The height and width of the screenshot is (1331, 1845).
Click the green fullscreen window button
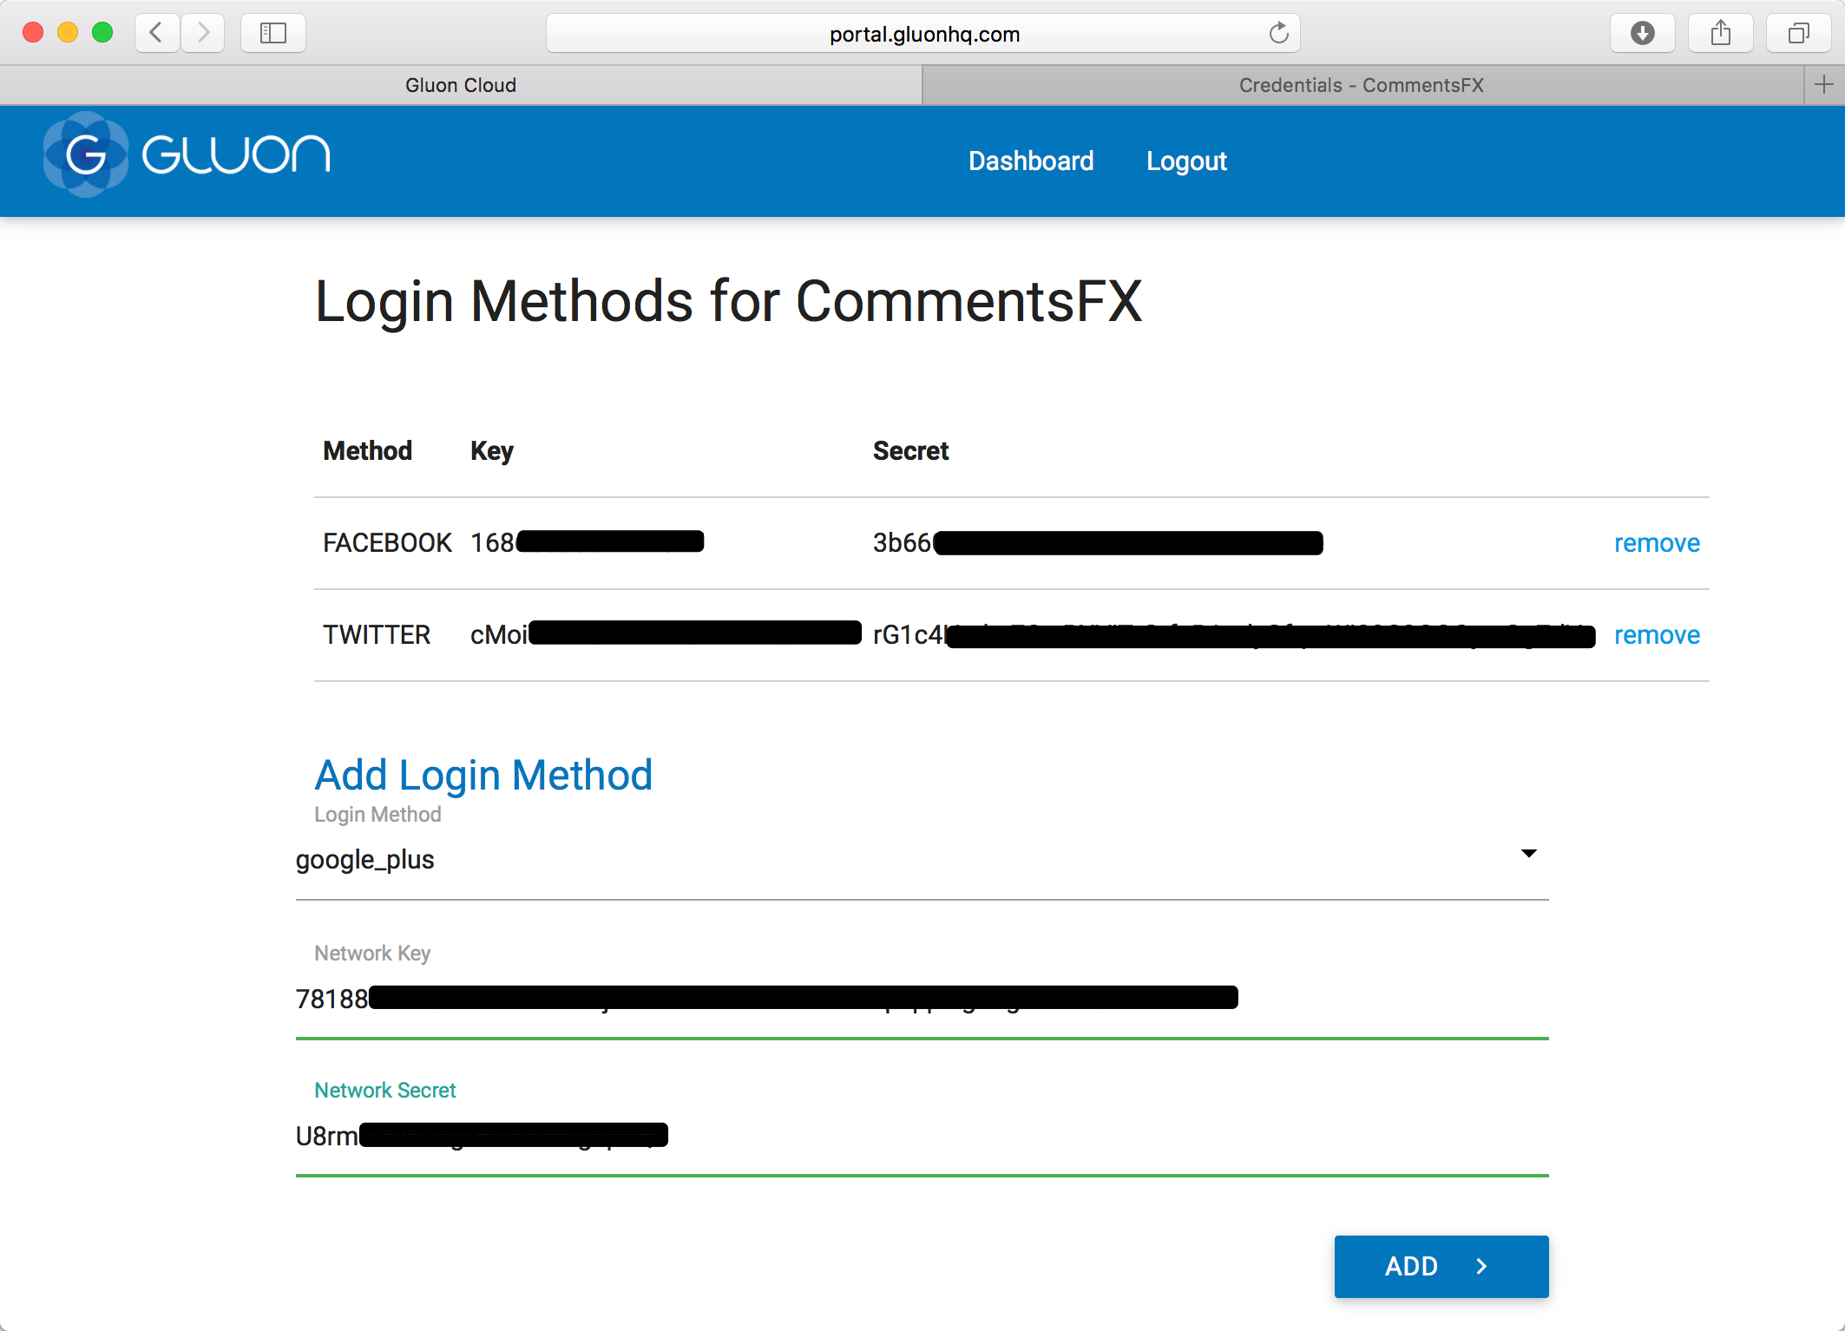click(x=102, y=33)
